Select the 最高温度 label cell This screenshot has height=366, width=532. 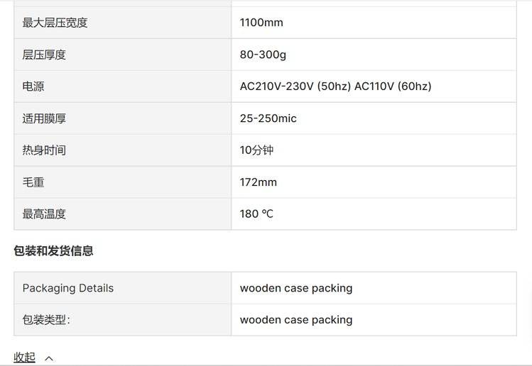pos(44,213)
